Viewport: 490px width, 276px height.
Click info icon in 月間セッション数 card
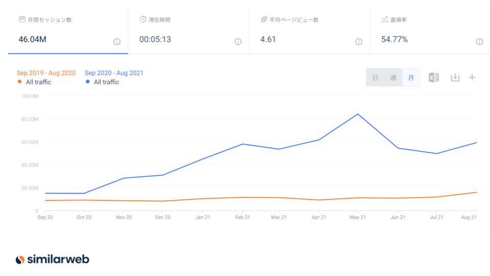tap(117, 42)
